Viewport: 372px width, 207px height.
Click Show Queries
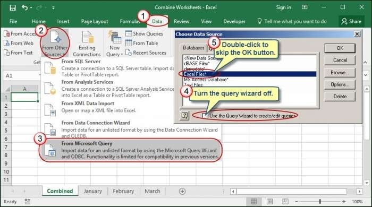[x=144, y=33]
